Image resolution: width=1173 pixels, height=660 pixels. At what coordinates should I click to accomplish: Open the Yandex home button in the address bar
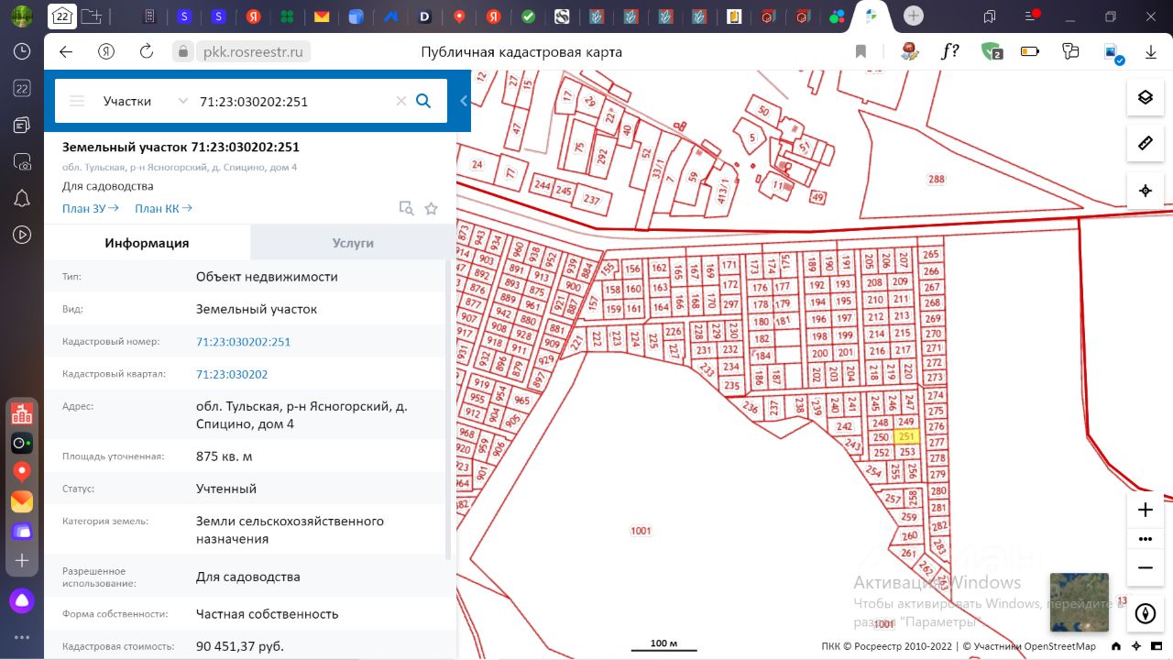pos(106,52)
